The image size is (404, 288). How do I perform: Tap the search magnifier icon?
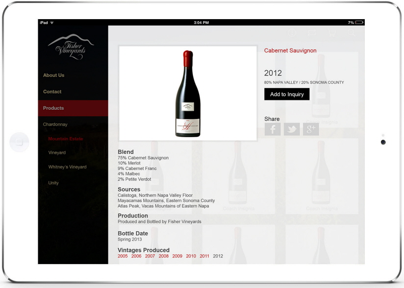coord(351,33)
